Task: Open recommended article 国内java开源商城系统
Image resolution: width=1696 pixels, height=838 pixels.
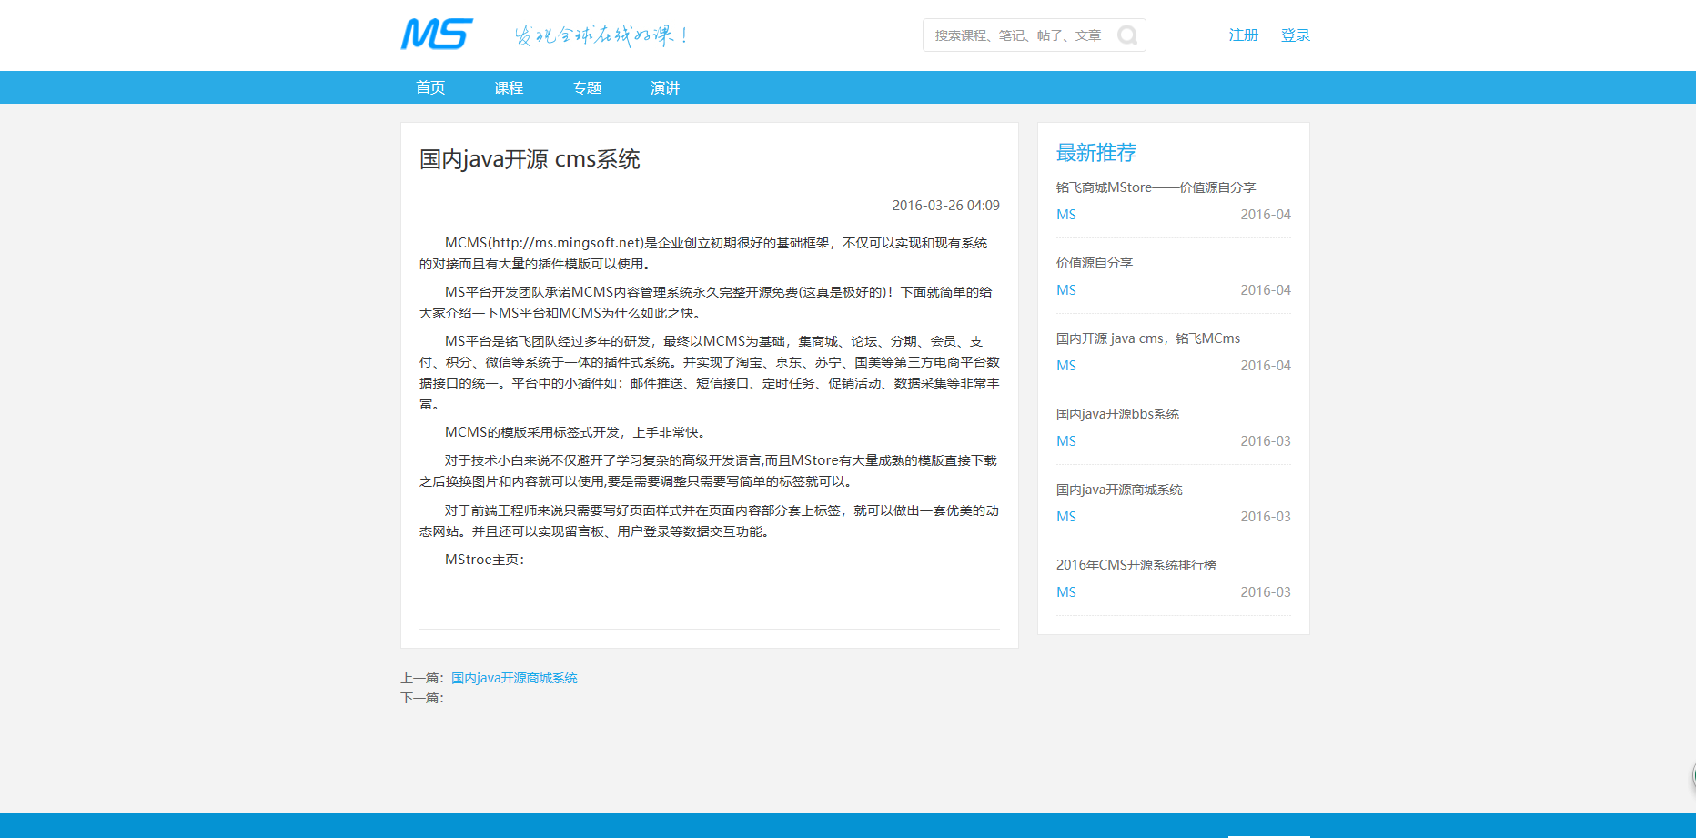Action: [1118, 490]
